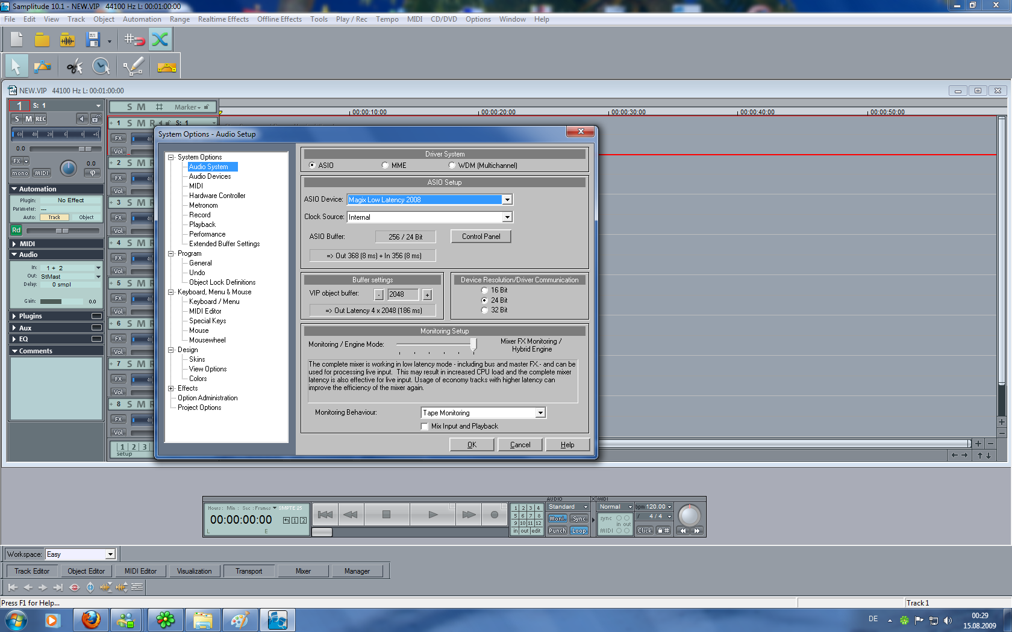Switch to the MIDI Editor tab
1012x632 pixels.
(140, 571)
